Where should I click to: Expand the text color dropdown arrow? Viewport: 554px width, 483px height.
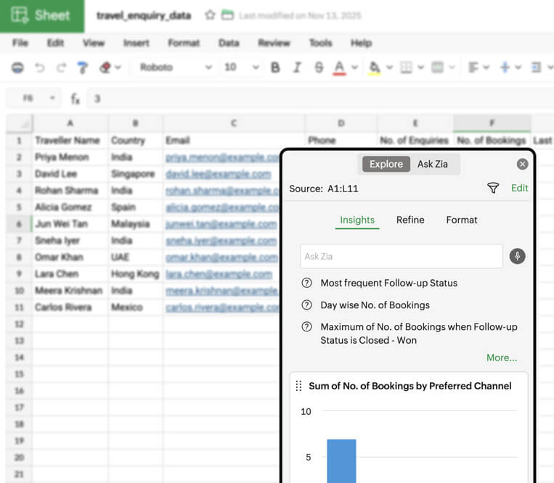(355, 67)
